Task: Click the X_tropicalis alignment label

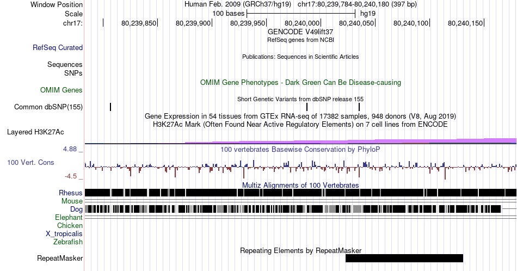Action: [64, 234]
